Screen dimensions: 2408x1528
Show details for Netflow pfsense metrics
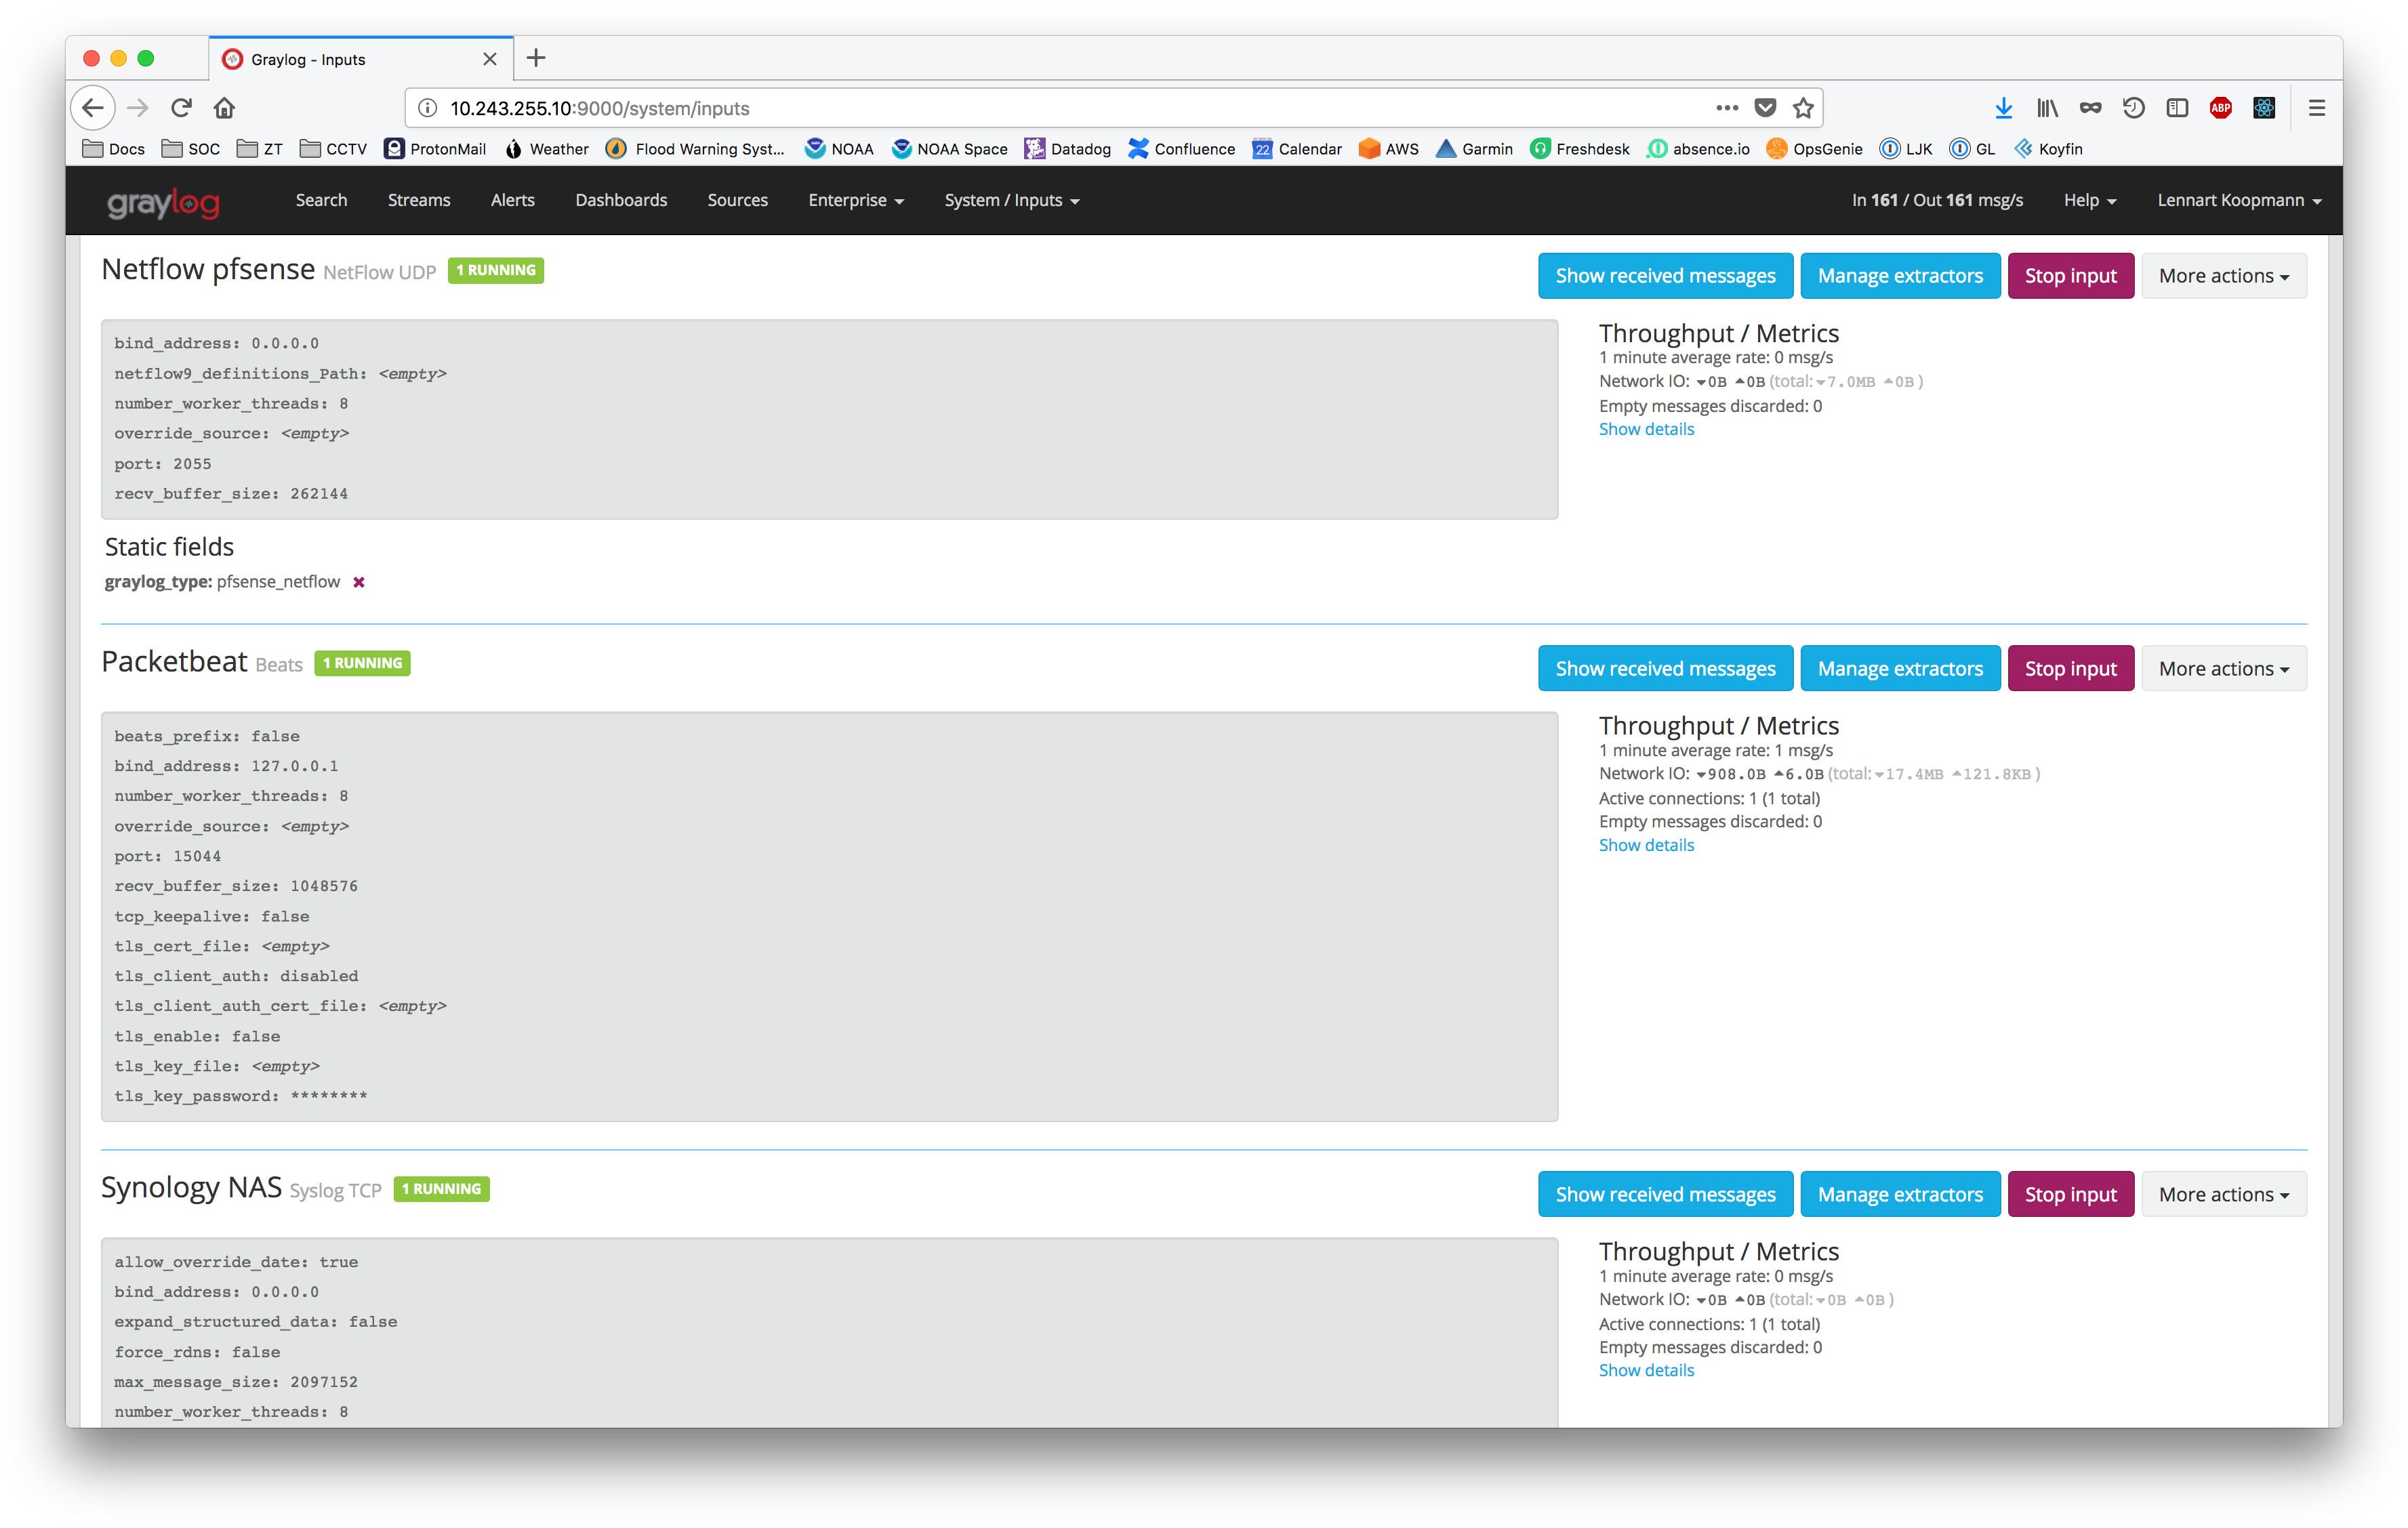[1646, 429]
